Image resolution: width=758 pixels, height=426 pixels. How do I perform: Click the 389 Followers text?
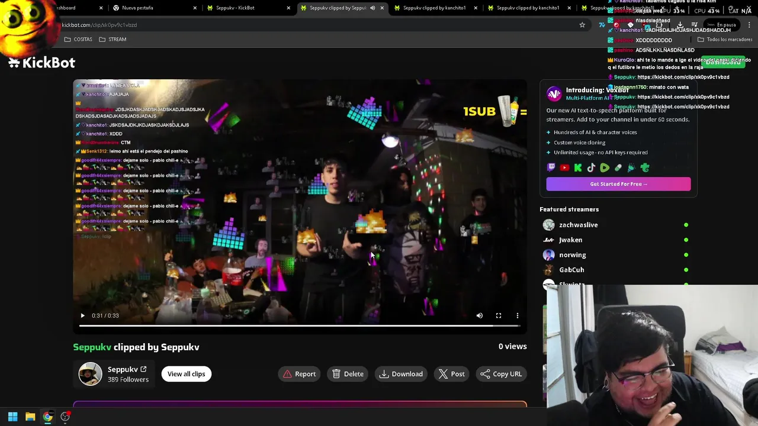click(x=128, y=379)
